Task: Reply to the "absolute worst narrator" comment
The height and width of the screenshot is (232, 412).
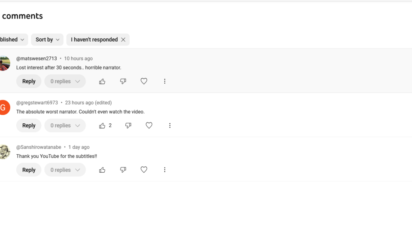Action: (x=29, y=125)
